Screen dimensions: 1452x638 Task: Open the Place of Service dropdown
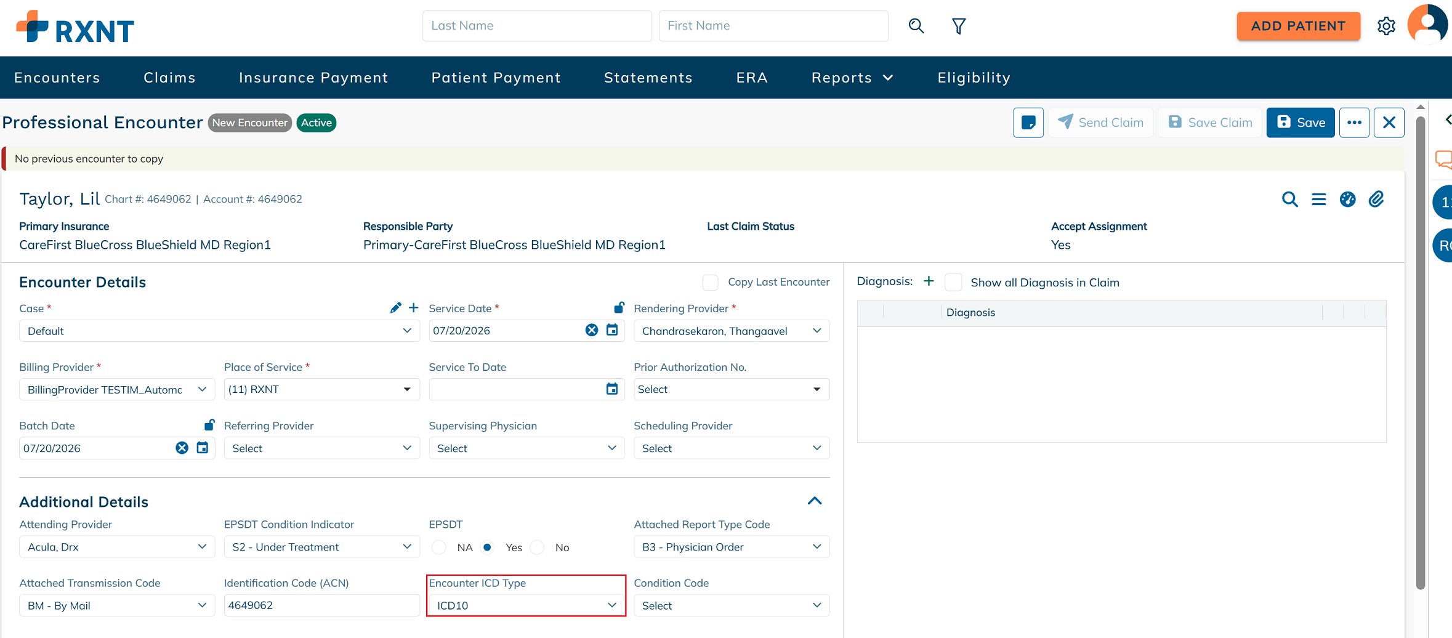(x=321, y=389)
